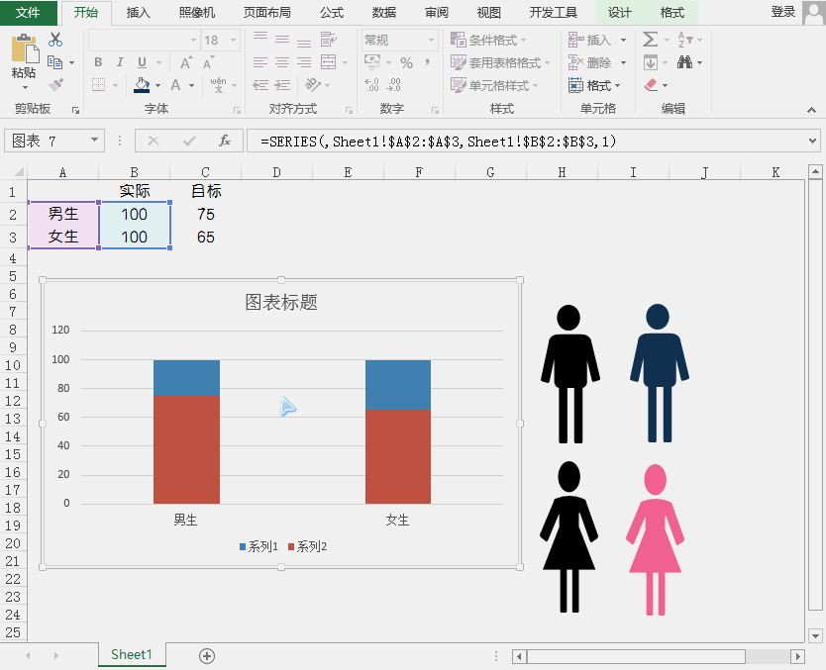Click the Clear eraser icon
826x670 pixels.
click(651, 85)
